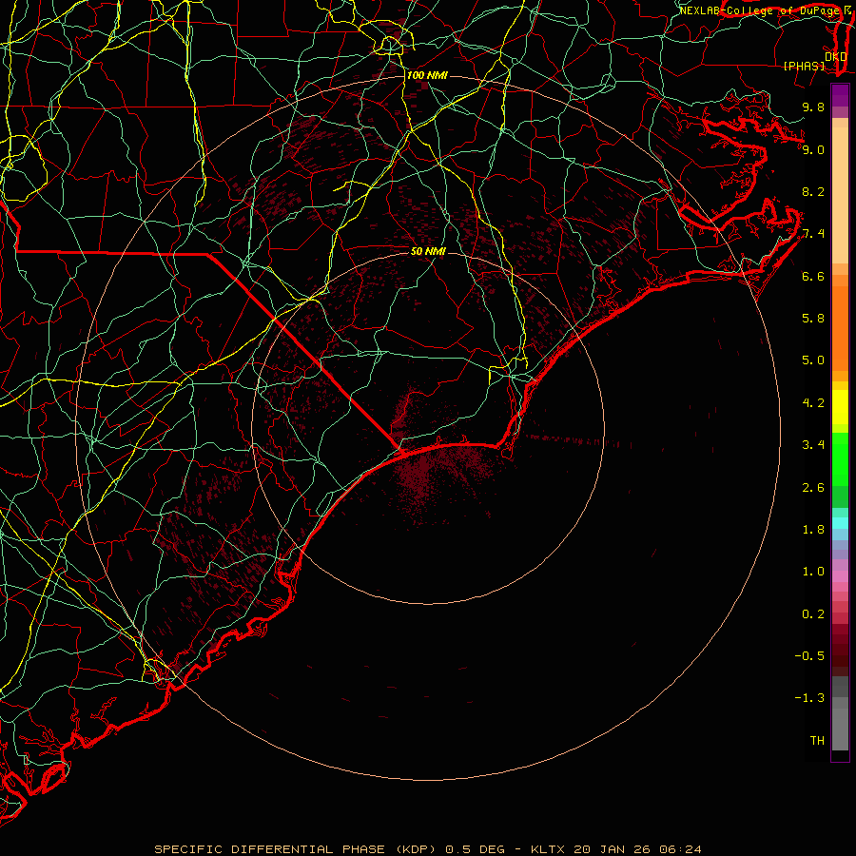Screen dimensions: 856x856
Task: Click the 8.2 scale value
Action: coord(813,191)
